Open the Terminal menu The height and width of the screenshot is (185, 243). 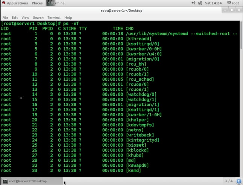54,18
